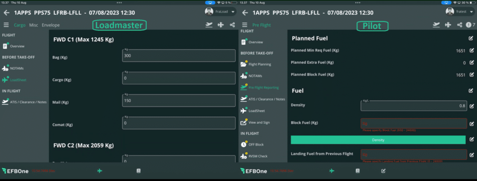The image size is (477, 181).
Task: Open the Envelope tab
Action: click(x=50, y=25)
